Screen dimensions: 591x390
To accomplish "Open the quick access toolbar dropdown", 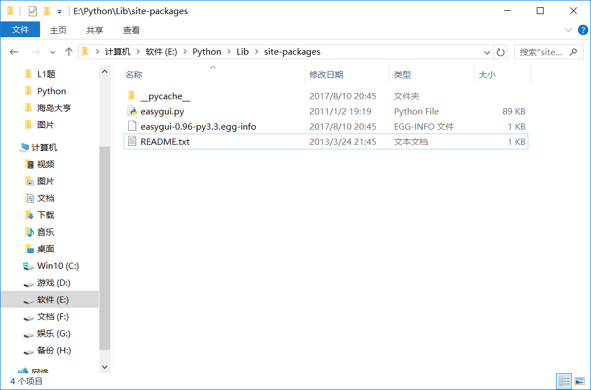I will [59, 11].
